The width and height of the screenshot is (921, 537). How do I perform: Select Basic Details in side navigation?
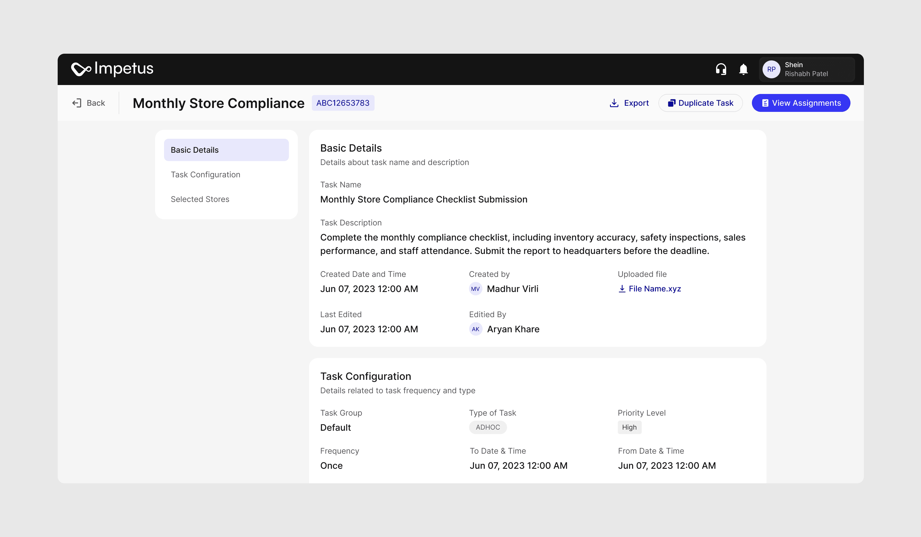(226, 150)
